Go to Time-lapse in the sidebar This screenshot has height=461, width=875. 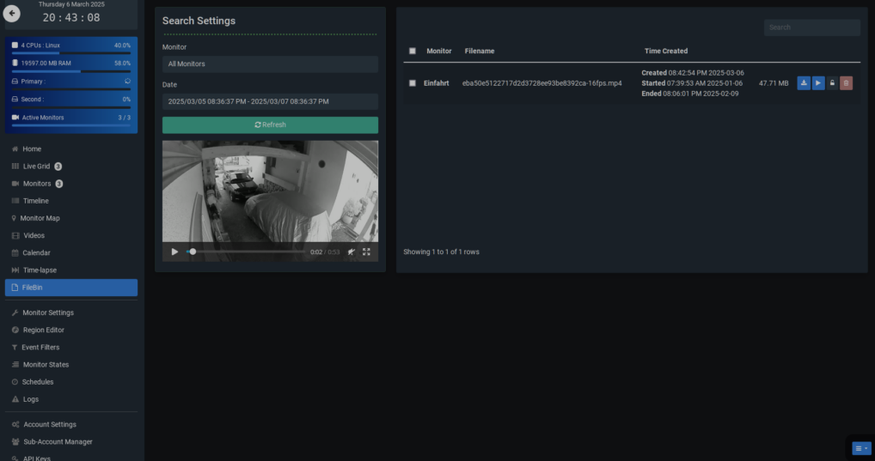40,270
